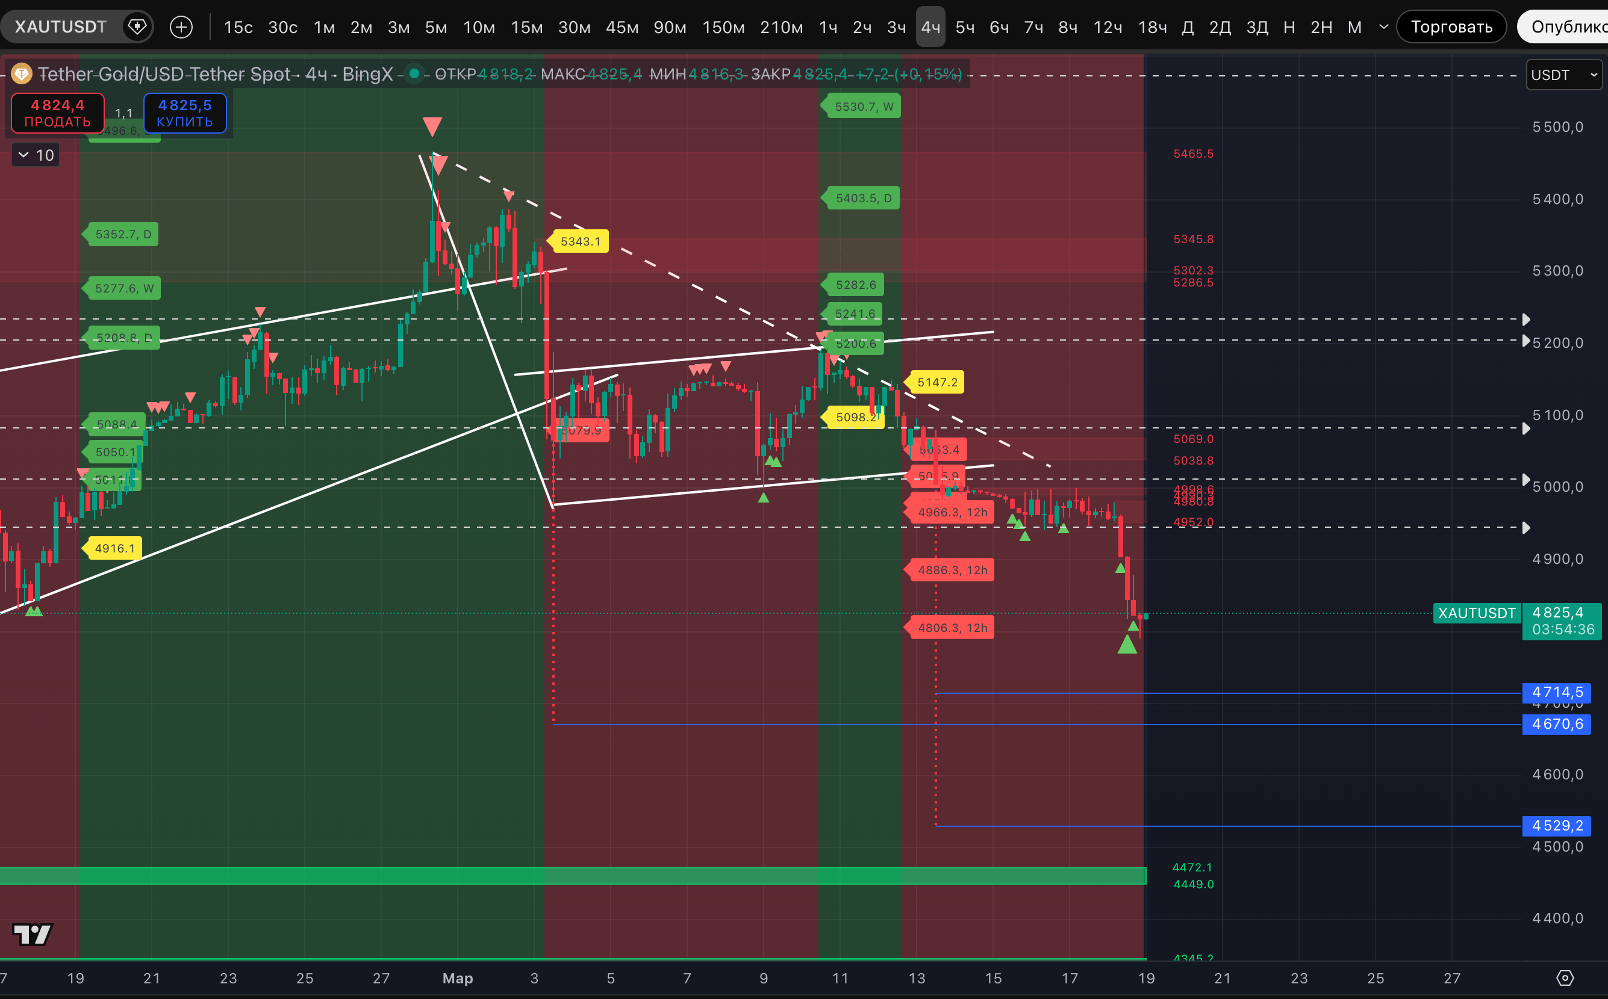
Task: Click the Tether Gold coin logo
Action: (x=21, y=74)
